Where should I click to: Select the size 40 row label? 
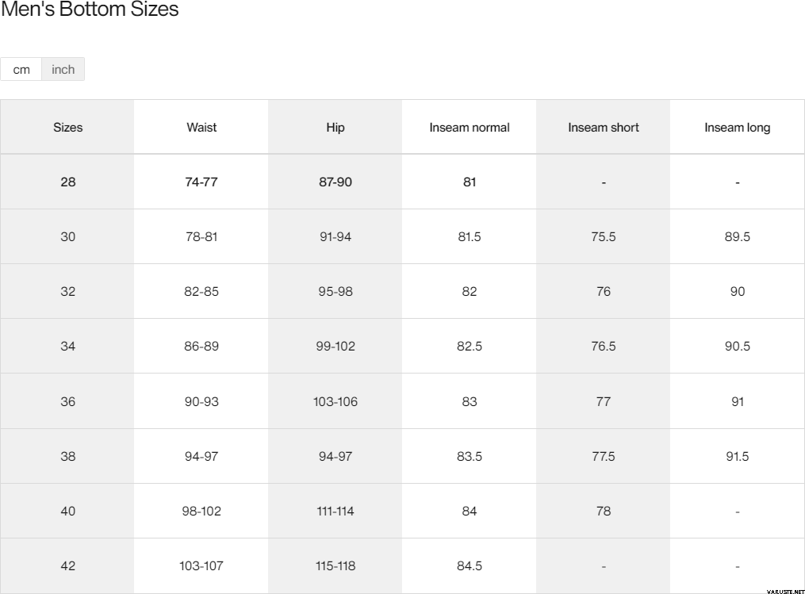tap(68, 511)
